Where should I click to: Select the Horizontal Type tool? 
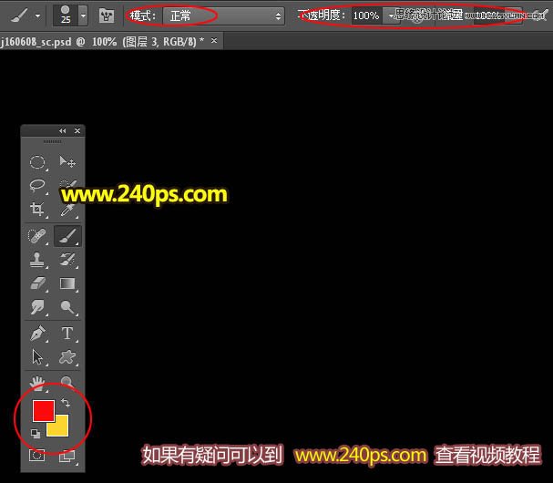coord(67,334)
